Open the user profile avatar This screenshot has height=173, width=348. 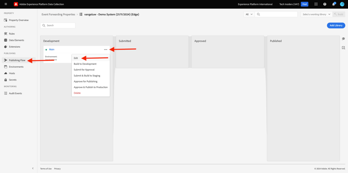(x=342, y=4)
